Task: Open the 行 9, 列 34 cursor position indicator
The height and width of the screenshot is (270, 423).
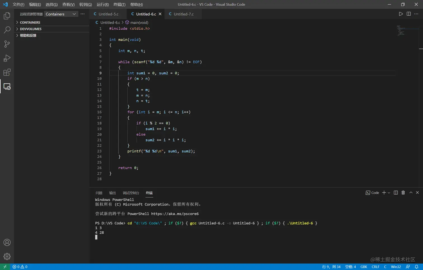Action: 331,267
